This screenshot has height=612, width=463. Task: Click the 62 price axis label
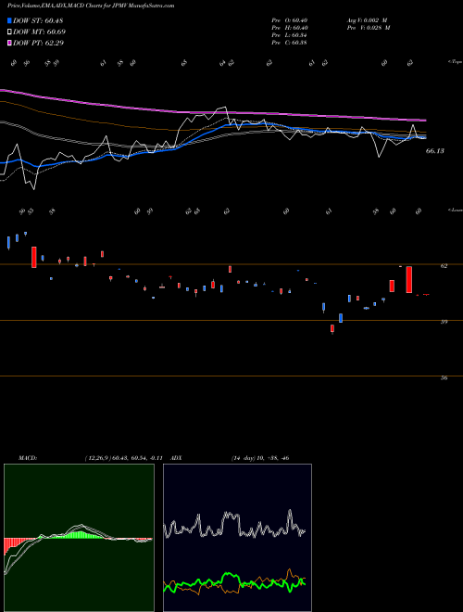pos(444,266)
